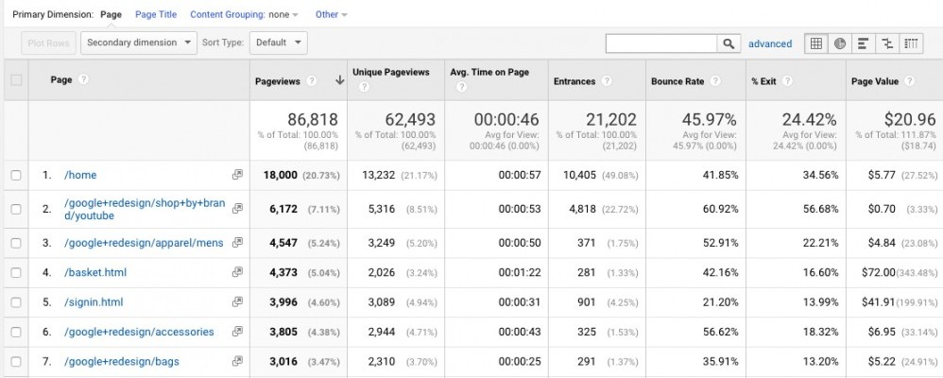Show help for Avg. Time on Page

coord(461,87)
